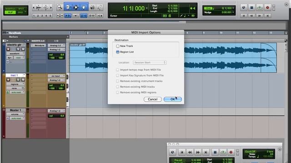Open Master 1 volume view selector
The image size is (291, 163).
pos(15,114)
